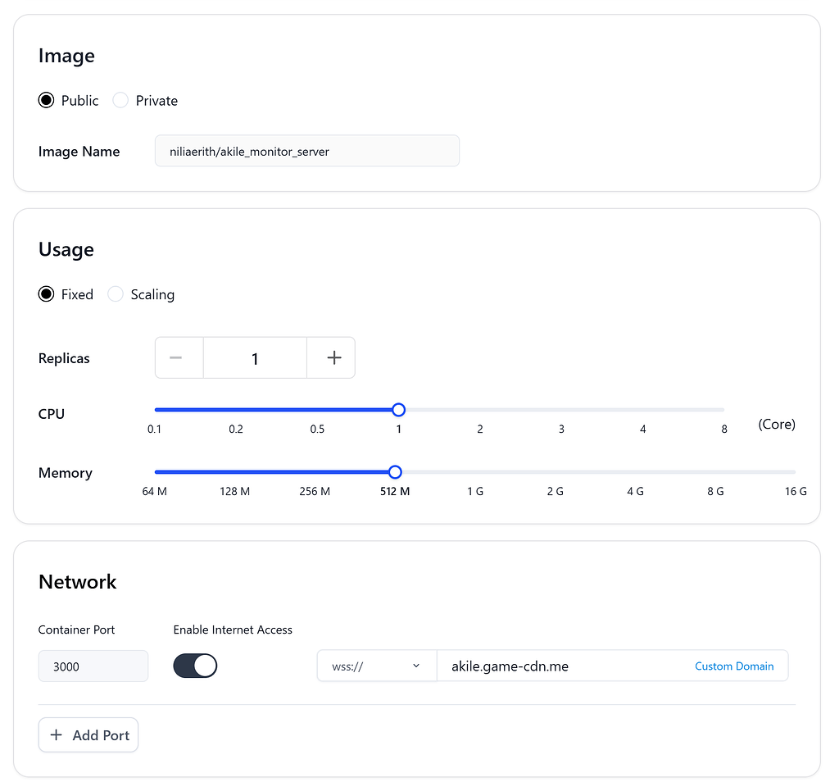Click the Add Port button
This screenshot has width=839, height=782.
click(x=88, y=735)
